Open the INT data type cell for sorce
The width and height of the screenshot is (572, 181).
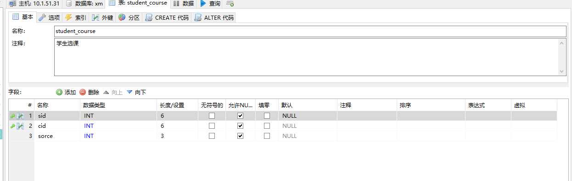click(118, 136)
